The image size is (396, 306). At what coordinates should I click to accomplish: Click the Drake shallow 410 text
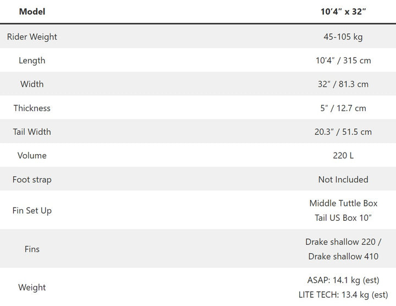pyautogui.click(x=343, y=256)
